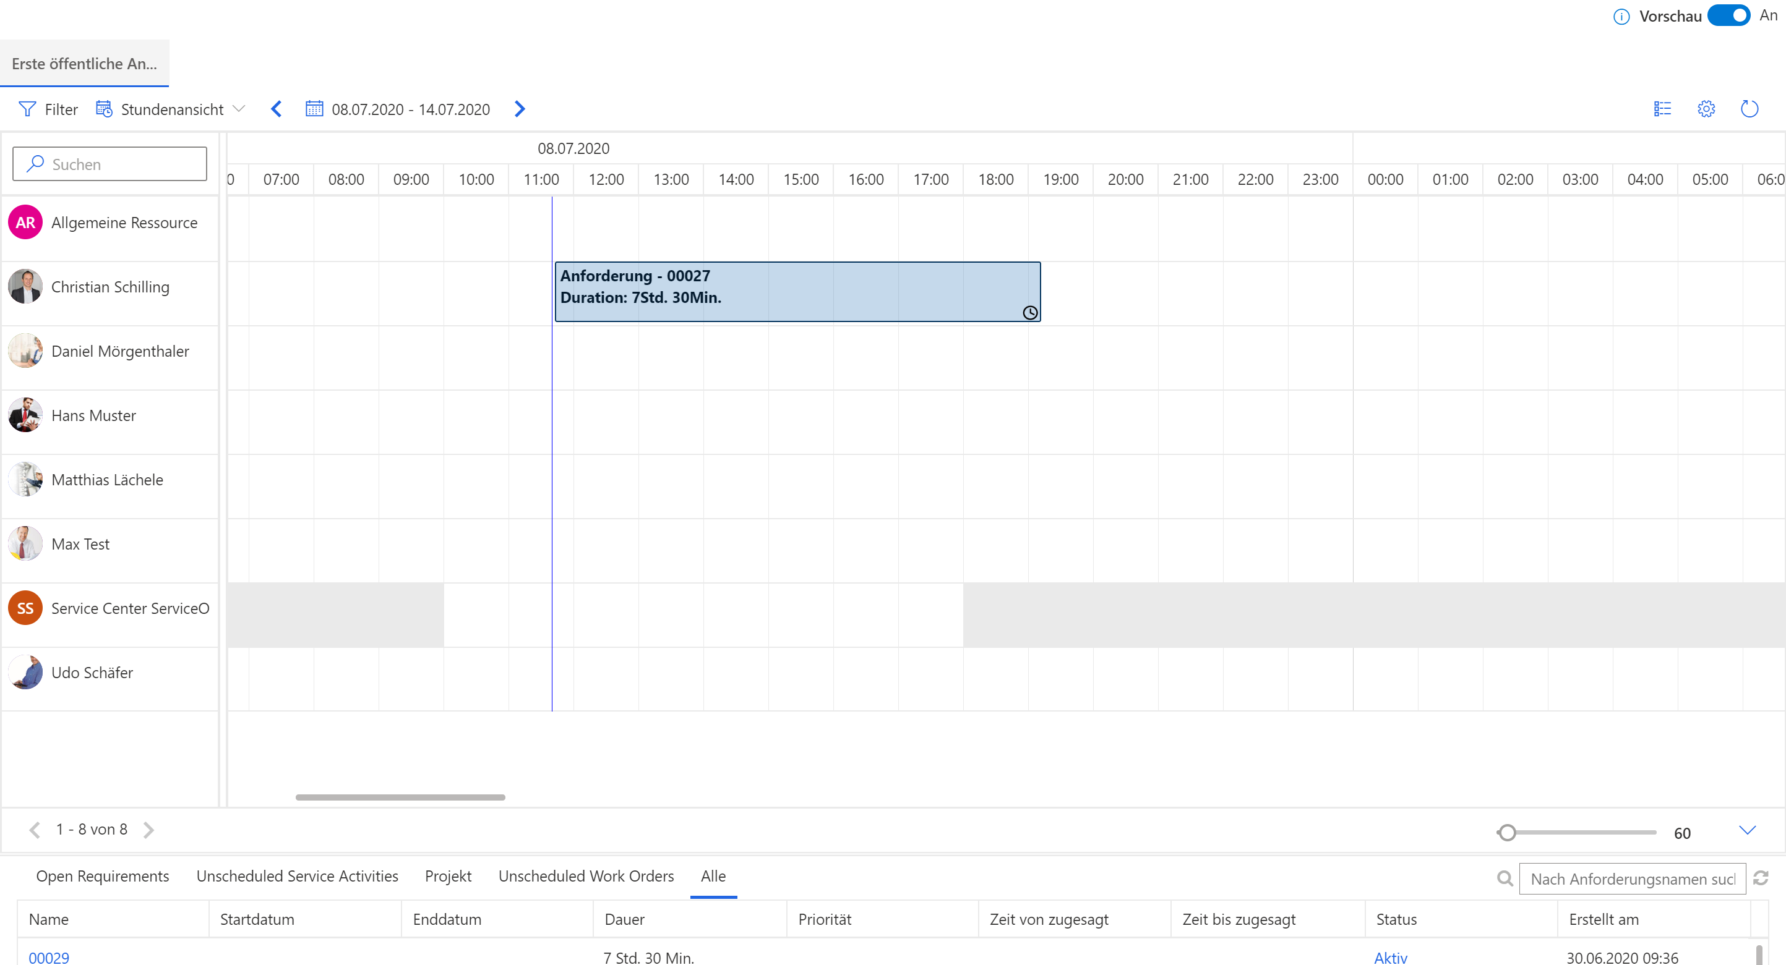Screen dimensions: 1786x965
Task: Click the navigate forward arrow icon
Action: 520,109
